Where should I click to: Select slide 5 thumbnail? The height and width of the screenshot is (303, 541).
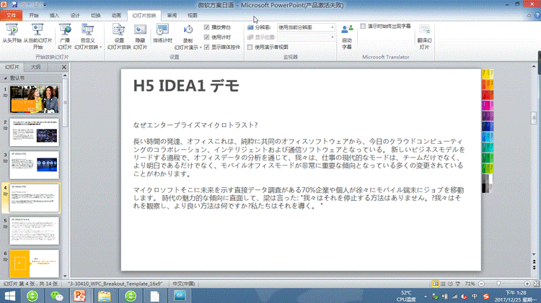tap(34, 231)
